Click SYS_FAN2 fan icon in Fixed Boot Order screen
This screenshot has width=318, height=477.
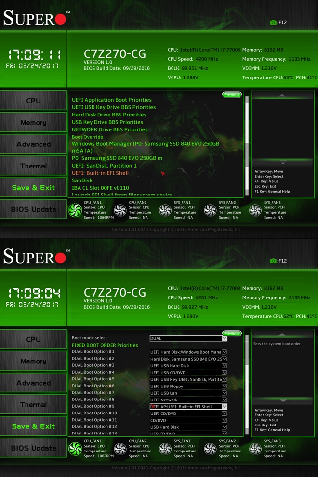click(x=210, y=449)
